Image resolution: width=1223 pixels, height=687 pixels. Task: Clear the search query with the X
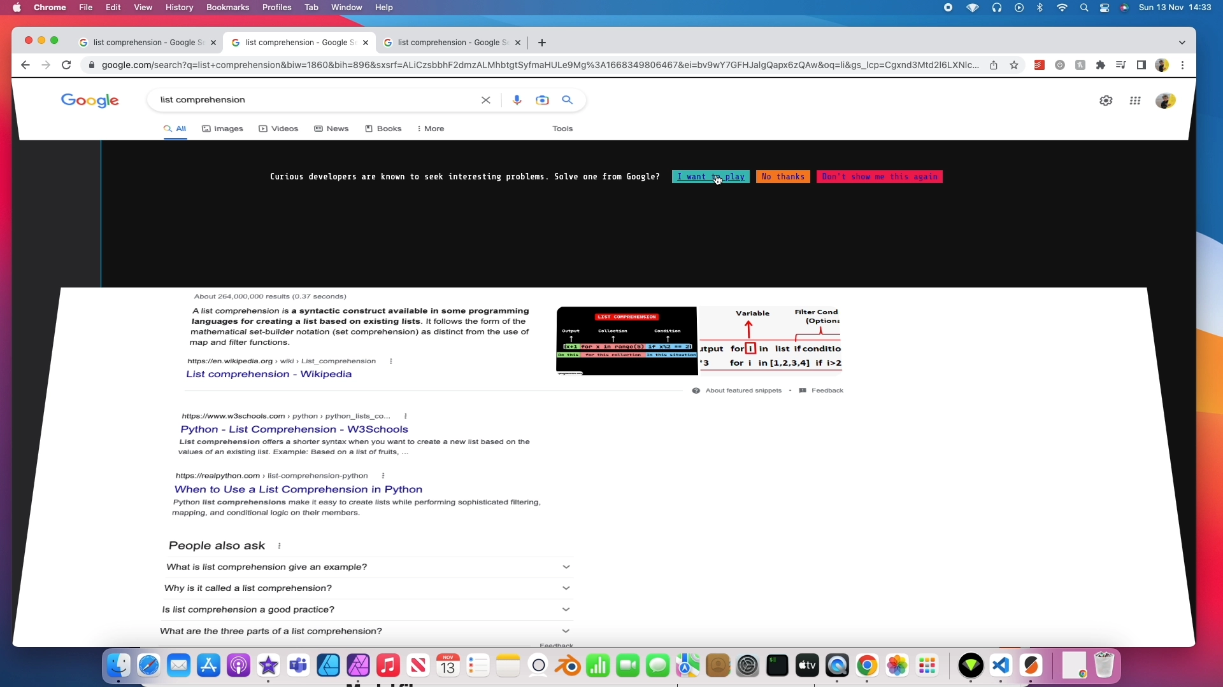click(x=486, y=100)
